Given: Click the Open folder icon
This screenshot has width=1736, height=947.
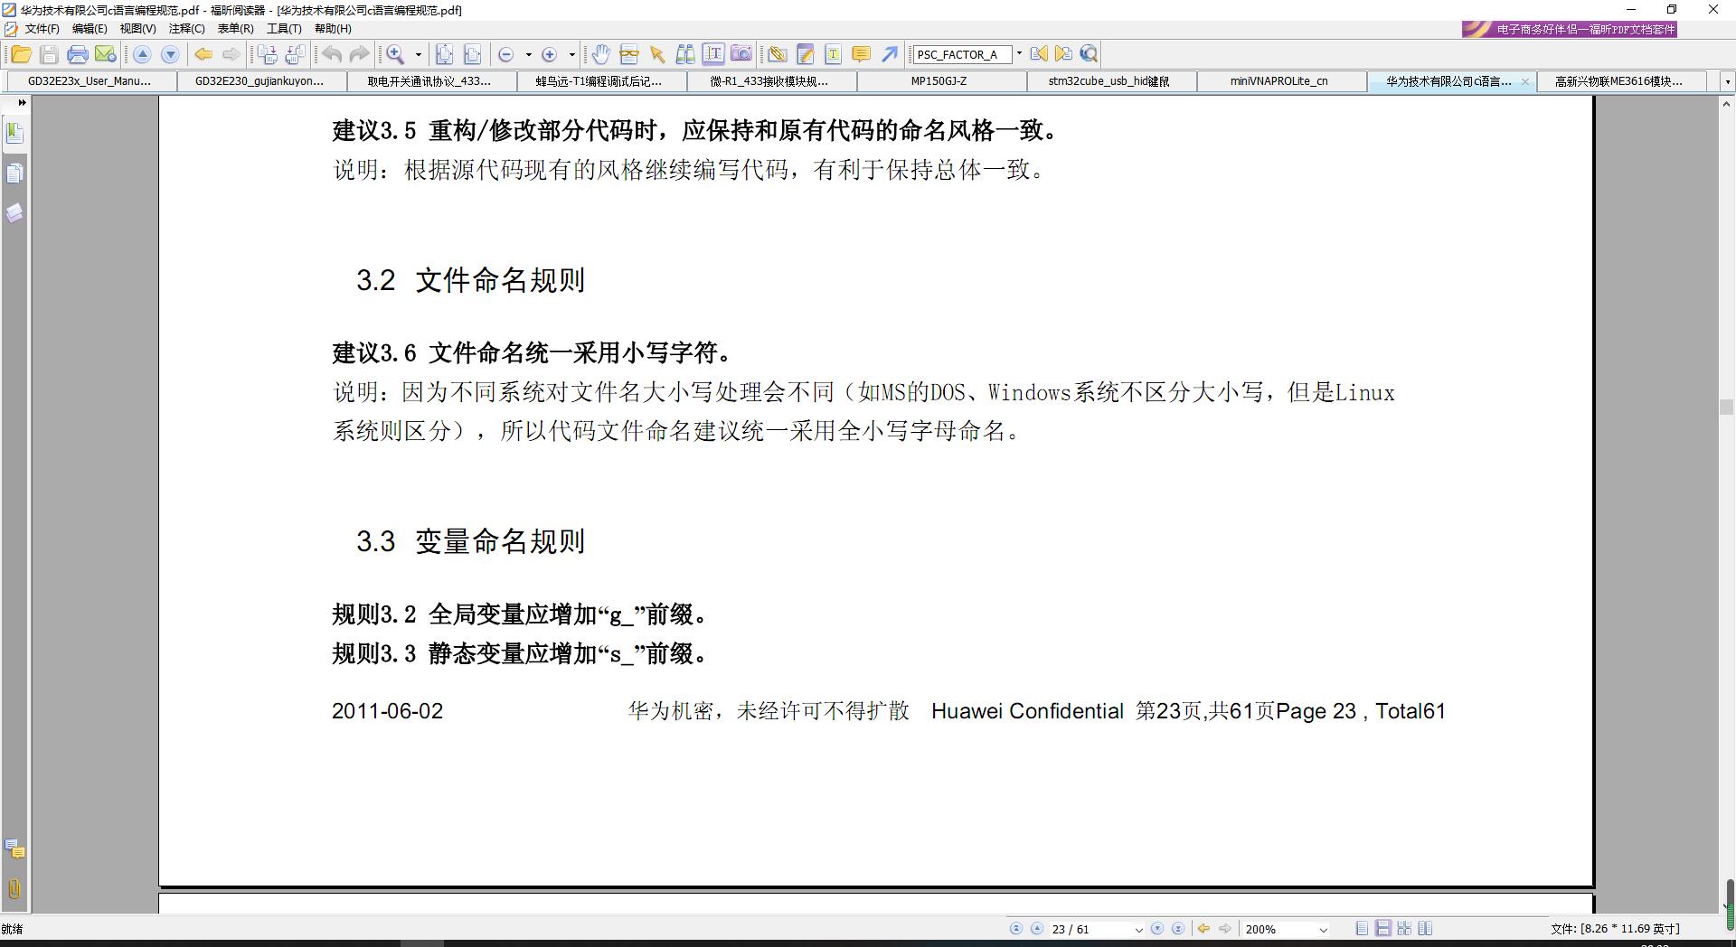Looking at the screenshot, I should point(21,54).
